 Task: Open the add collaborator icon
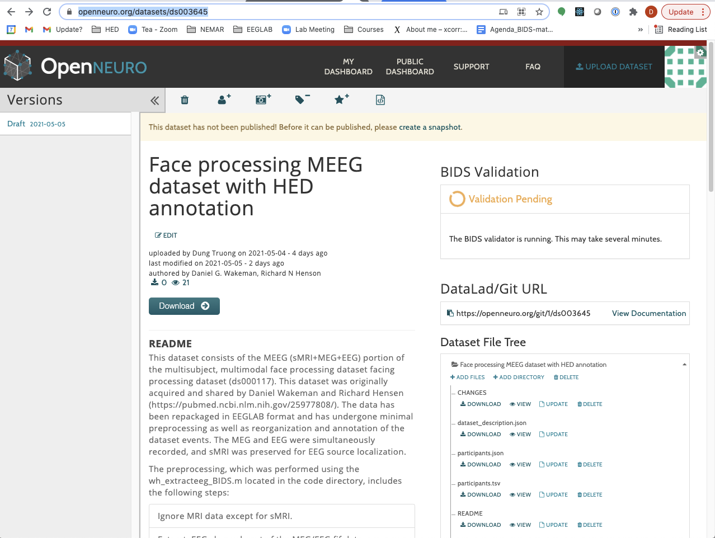(223, 100)
